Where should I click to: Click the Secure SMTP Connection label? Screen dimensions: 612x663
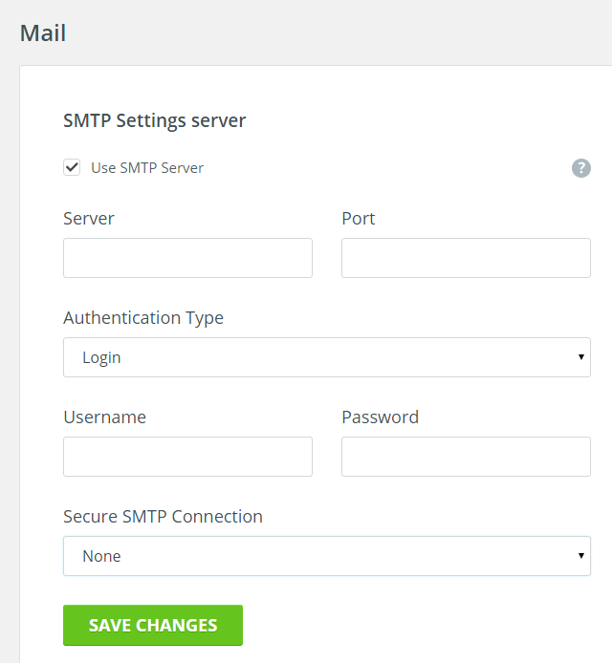(163, 517)
